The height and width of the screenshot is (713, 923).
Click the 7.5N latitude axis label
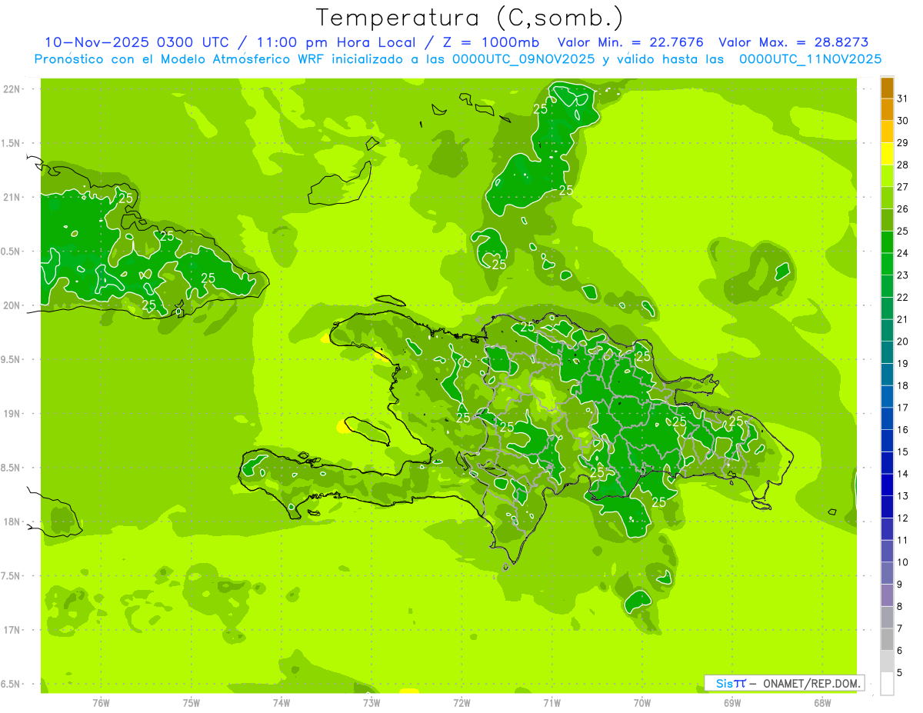12,576
